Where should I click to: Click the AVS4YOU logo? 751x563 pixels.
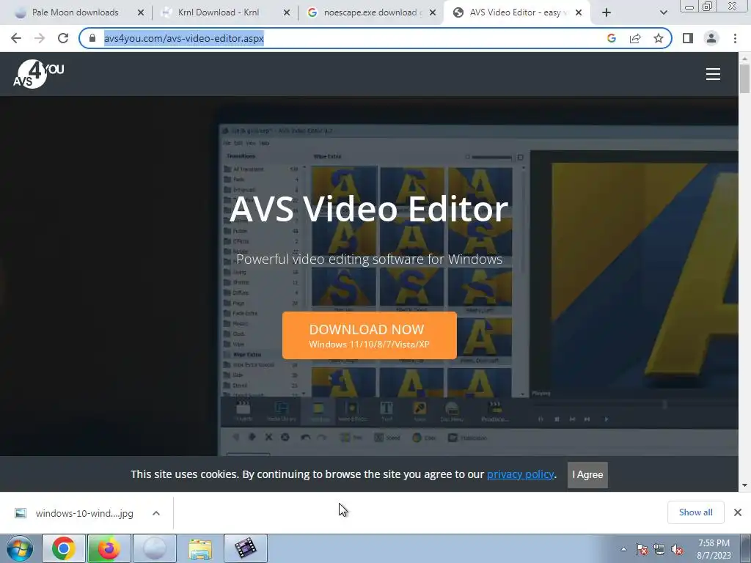(x=38, y=74)
